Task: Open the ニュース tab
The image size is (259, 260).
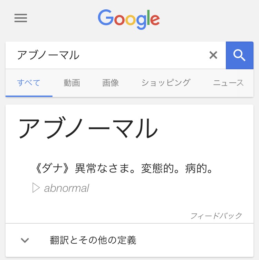Action: pos(228,83)
